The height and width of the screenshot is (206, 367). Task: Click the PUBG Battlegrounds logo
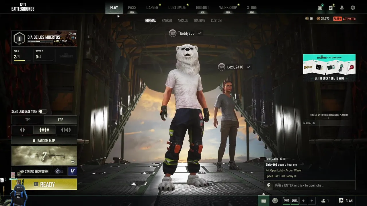(x=23, y=7)
